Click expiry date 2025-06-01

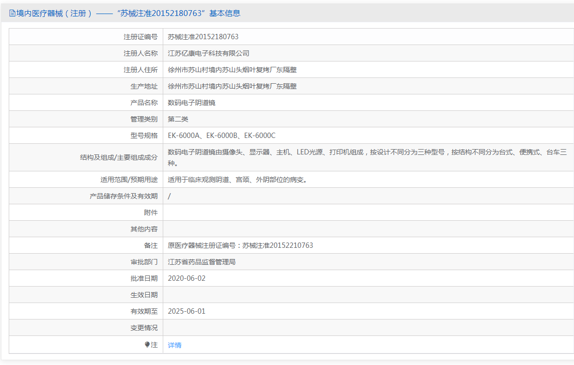[186, 311]
